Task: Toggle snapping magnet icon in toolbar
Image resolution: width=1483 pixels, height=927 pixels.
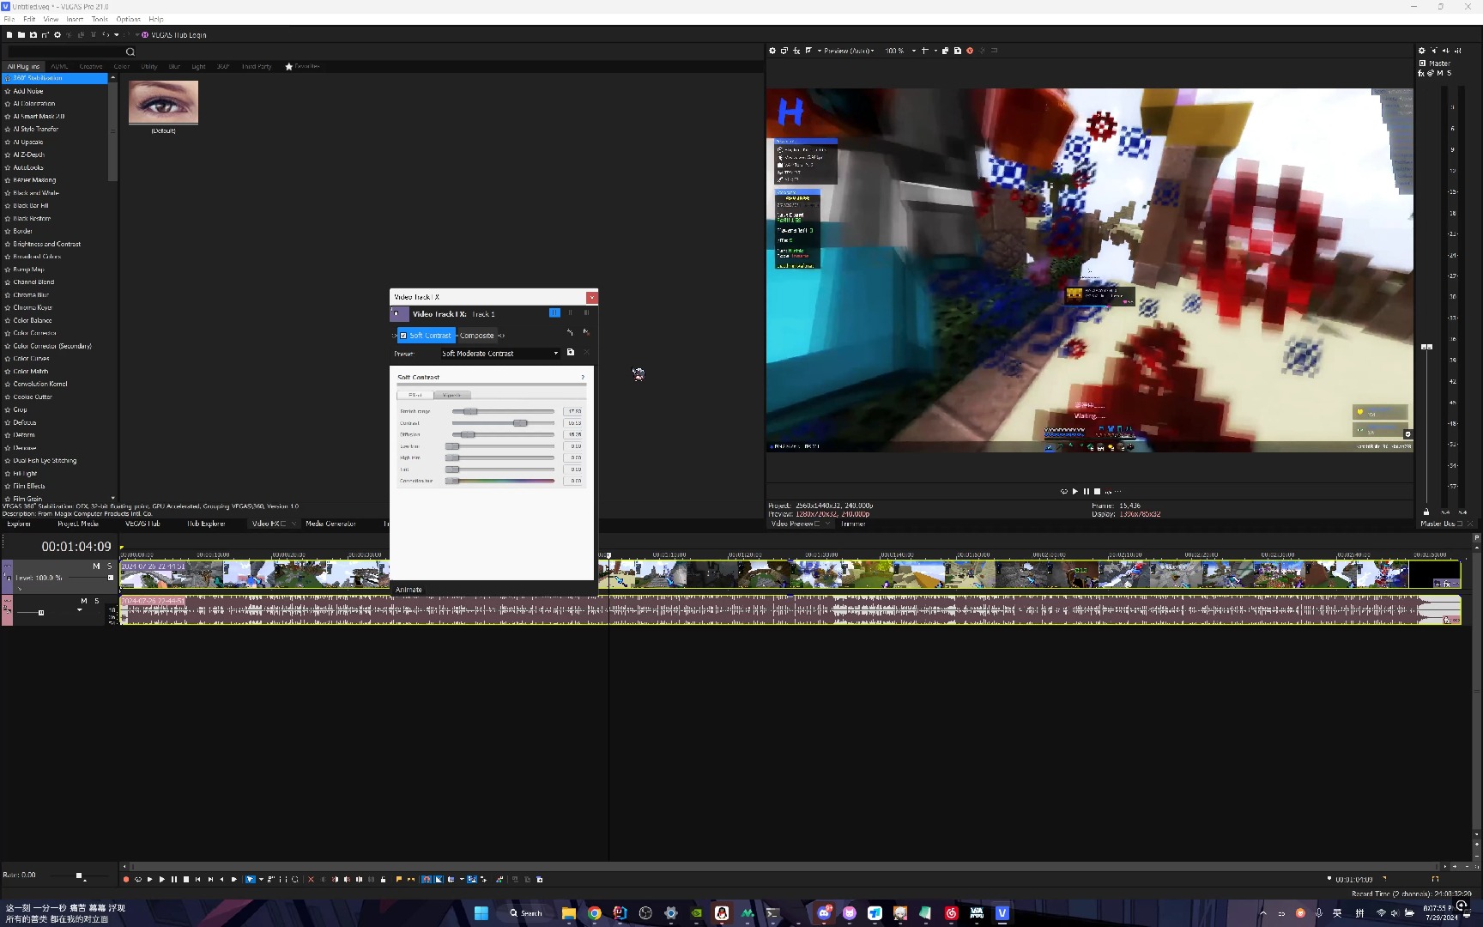Action: (427, 879)
